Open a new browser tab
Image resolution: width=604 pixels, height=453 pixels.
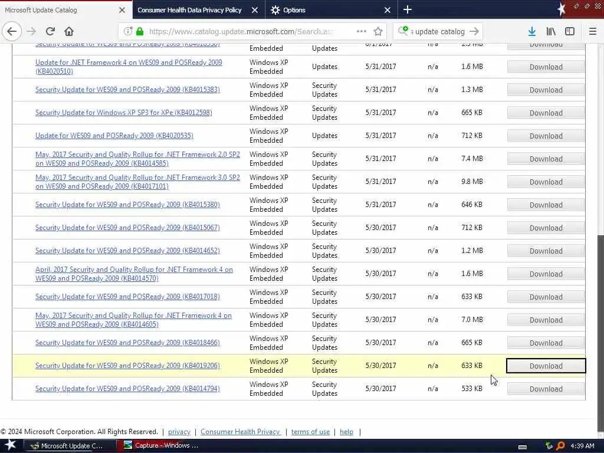[408, 9]
